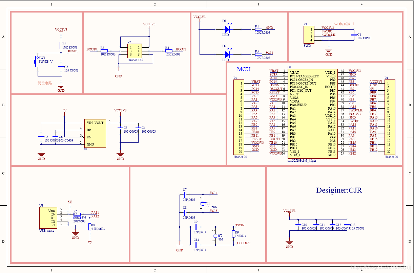
Task: Click the R8 4.7K resistor symbol
Action: tap(90, 227)
